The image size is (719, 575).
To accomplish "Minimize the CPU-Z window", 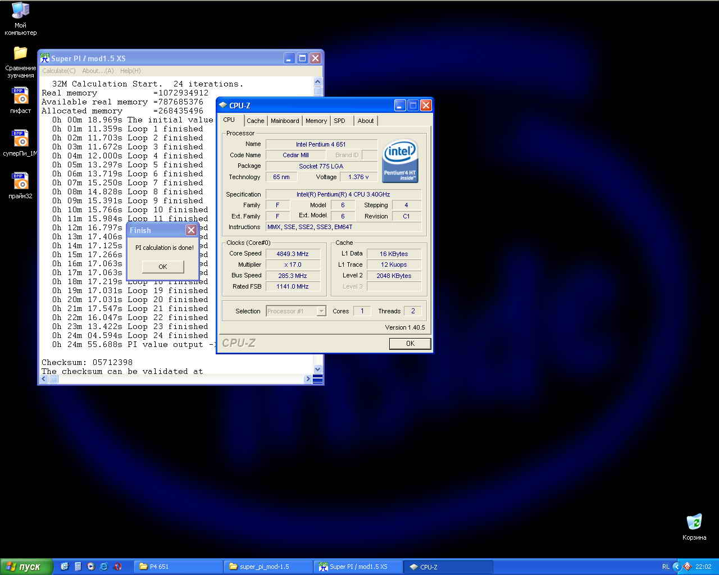I will click(400, 105).
